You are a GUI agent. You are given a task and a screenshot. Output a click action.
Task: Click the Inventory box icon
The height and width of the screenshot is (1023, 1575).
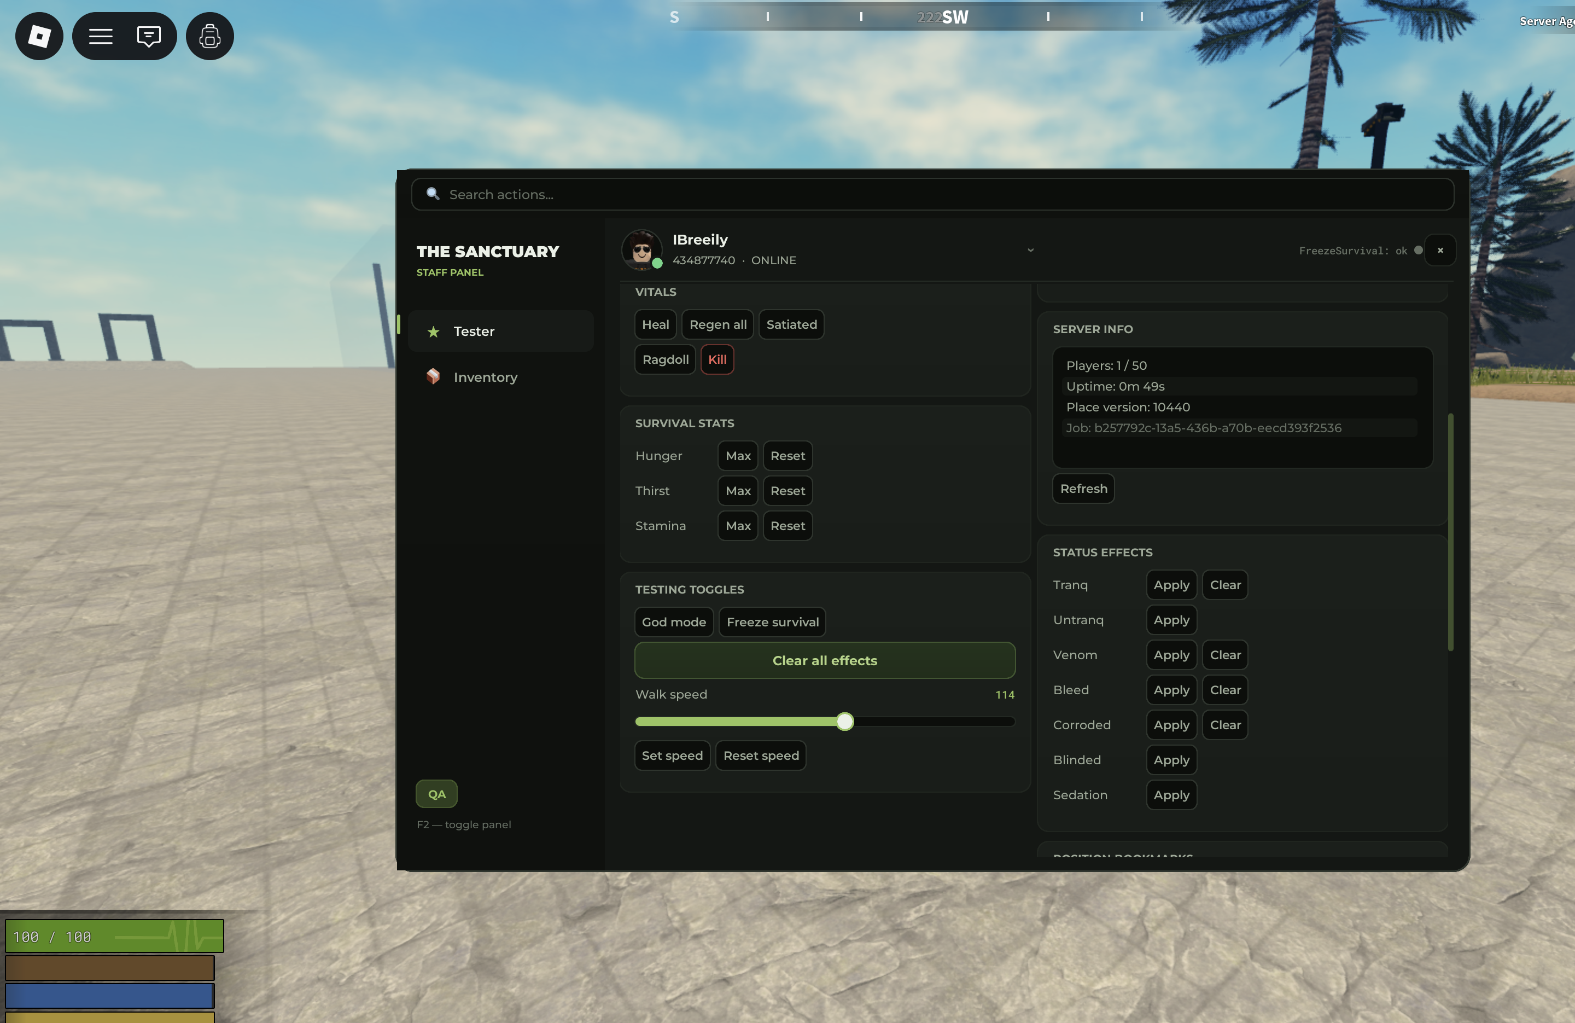pyautogui.click(x=434, y=377)
